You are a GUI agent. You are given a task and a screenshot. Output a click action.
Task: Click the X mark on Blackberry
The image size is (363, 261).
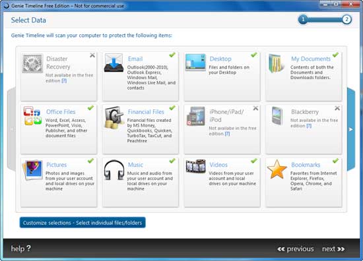(x=337, y=108)
